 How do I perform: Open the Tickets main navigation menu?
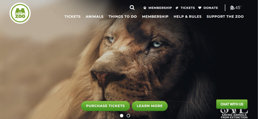tap(73, 17)
